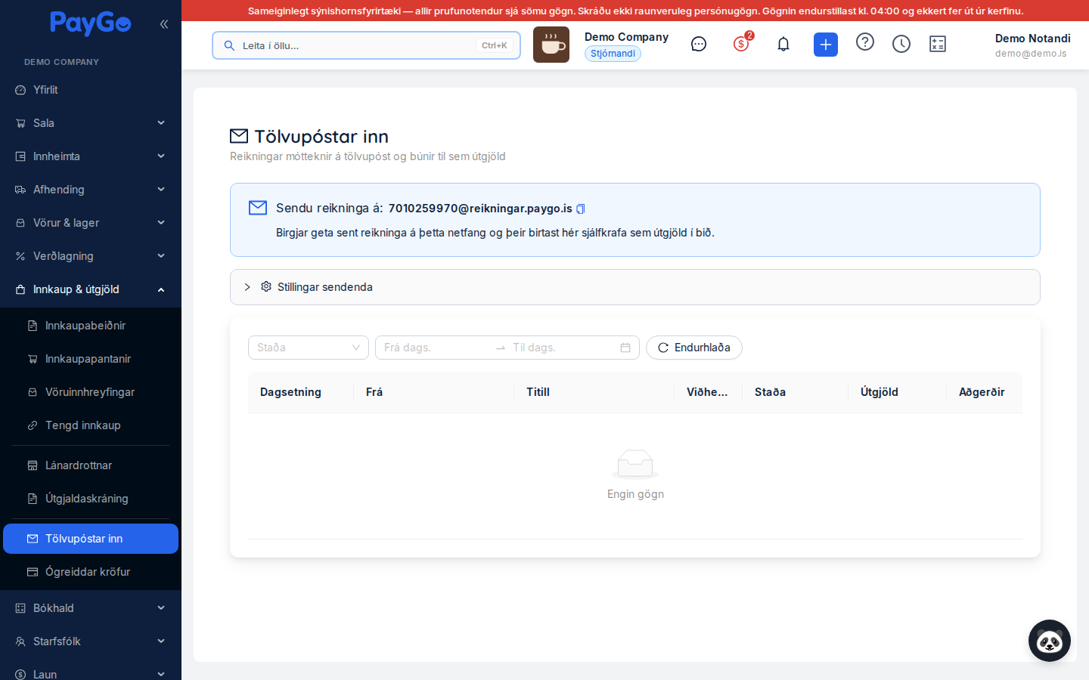Open Vöruinnhreyfingar in the sidebar
The width and height of the screenshot is (1089, 680).
91,392
